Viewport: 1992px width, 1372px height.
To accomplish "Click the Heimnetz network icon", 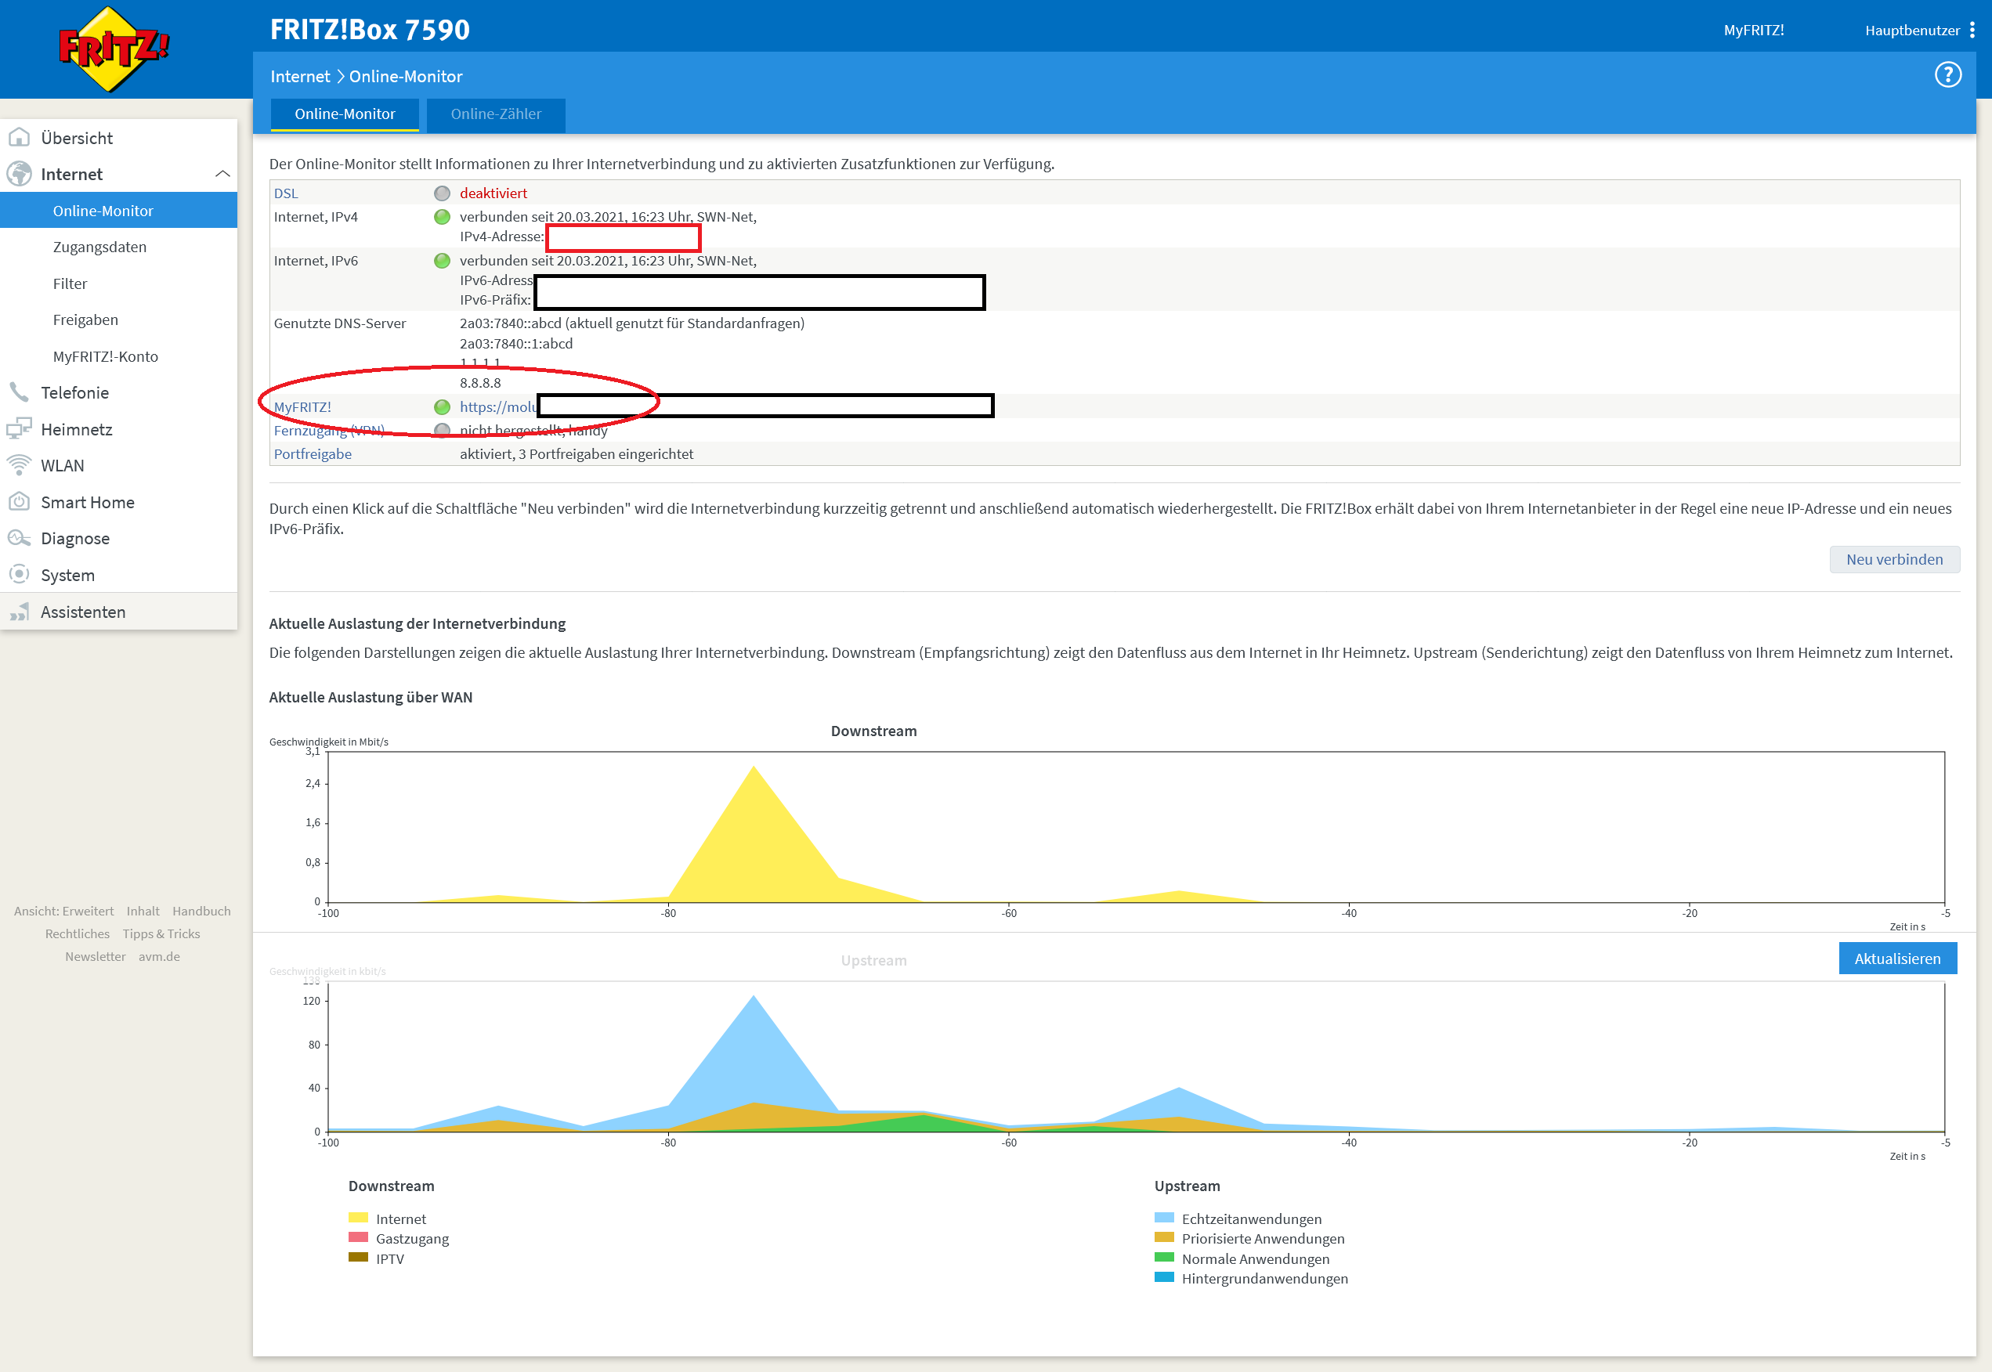I will 19,429.
